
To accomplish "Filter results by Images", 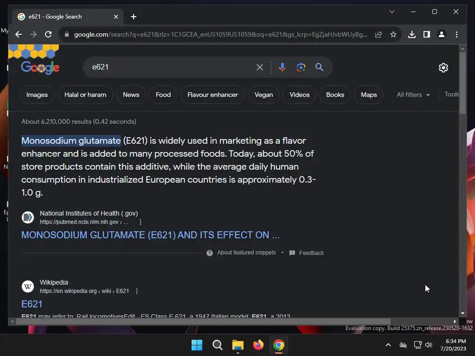I will 37,95.
